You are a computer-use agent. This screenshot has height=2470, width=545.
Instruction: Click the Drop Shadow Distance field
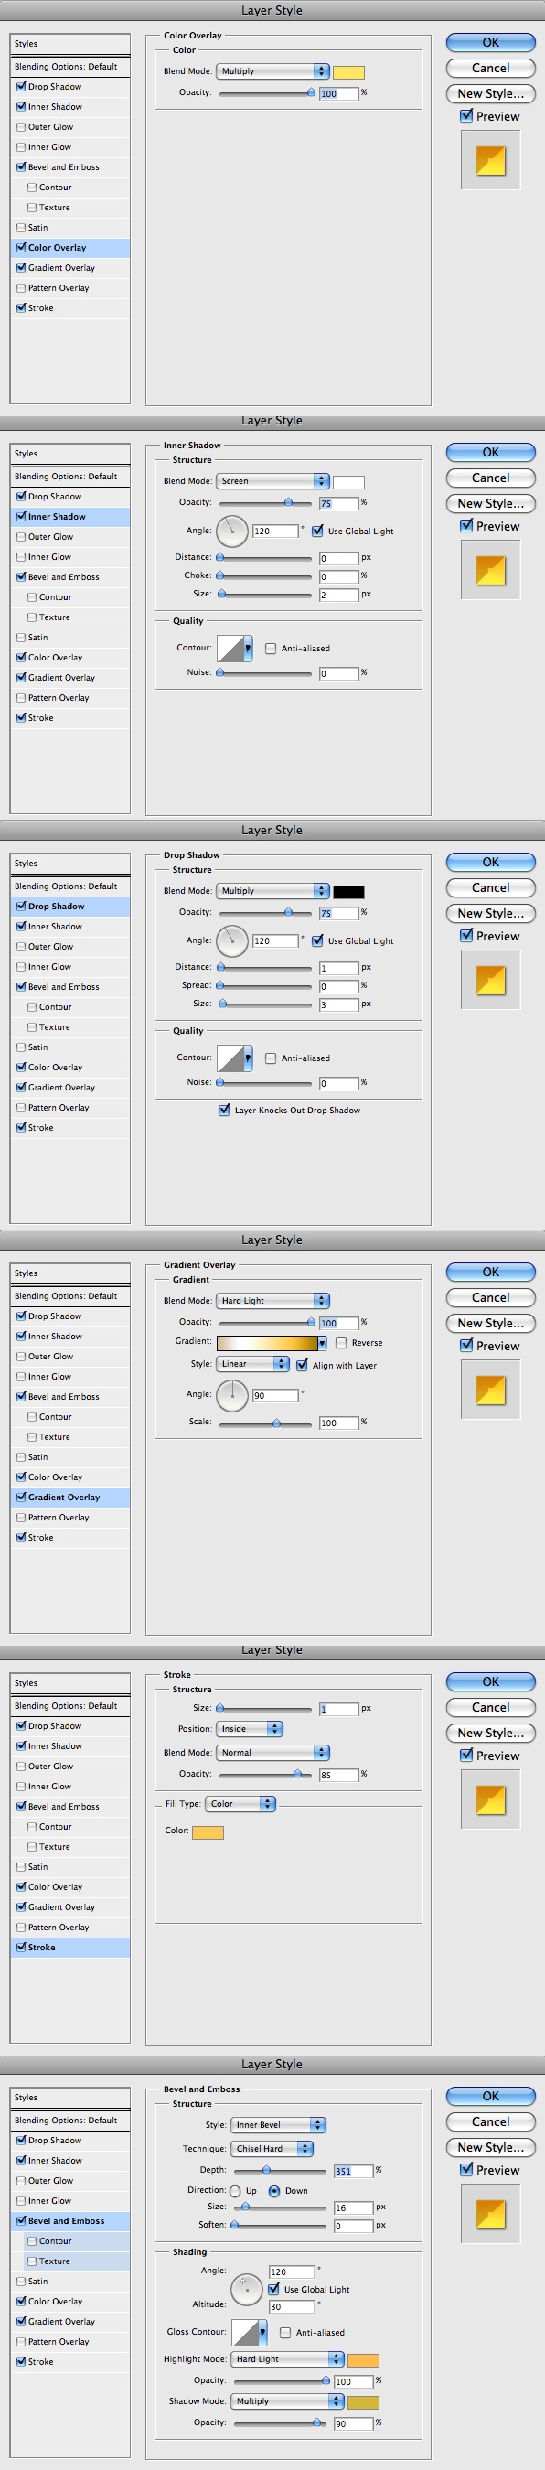tap(339, 968)
